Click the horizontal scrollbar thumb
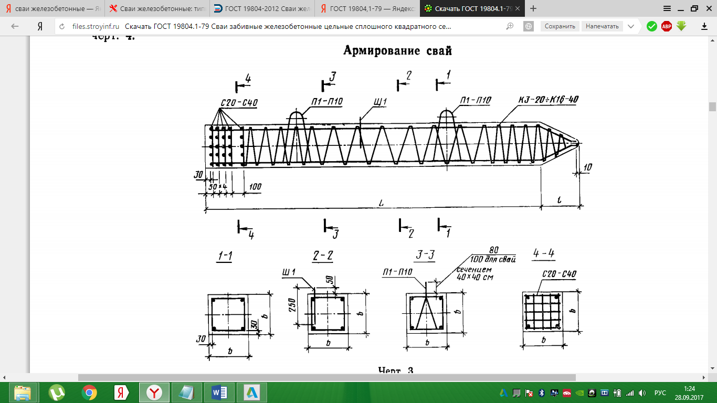717x403 pixels. 326,377
